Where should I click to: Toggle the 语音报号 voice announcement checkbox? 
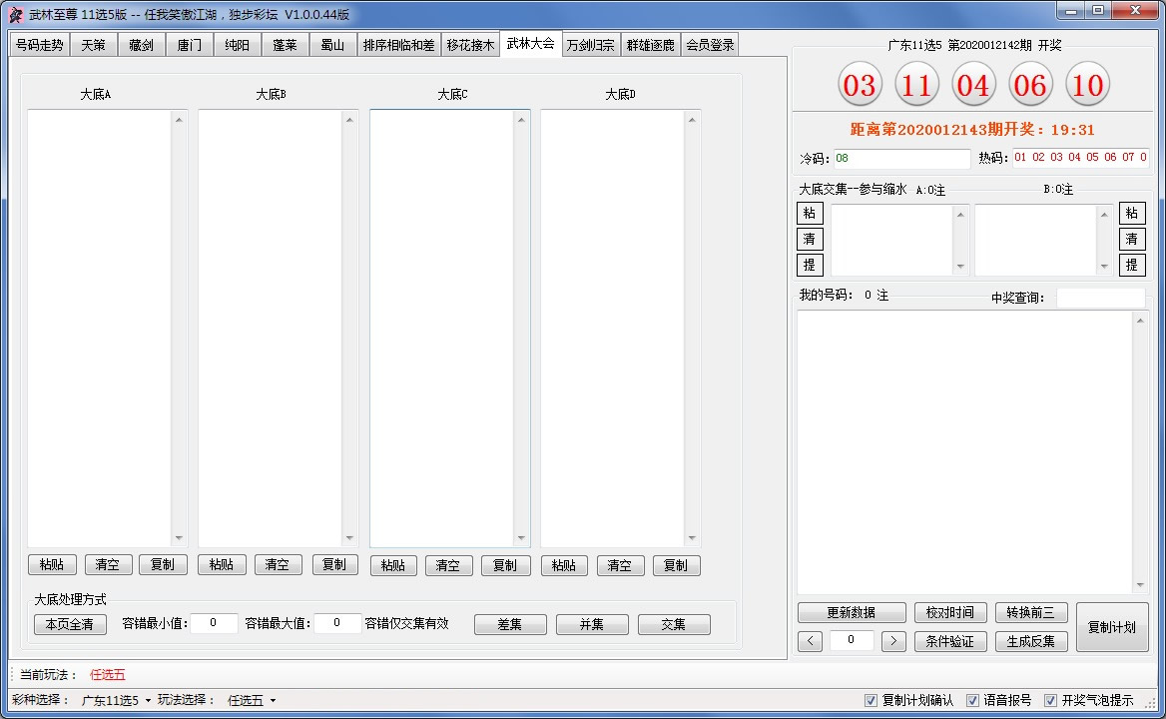[973, 700]
